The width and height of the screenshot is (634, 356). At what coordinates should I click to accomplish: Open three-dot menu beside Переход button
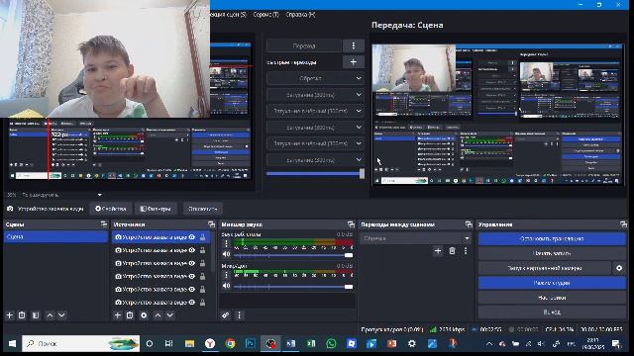coord(353,45)
